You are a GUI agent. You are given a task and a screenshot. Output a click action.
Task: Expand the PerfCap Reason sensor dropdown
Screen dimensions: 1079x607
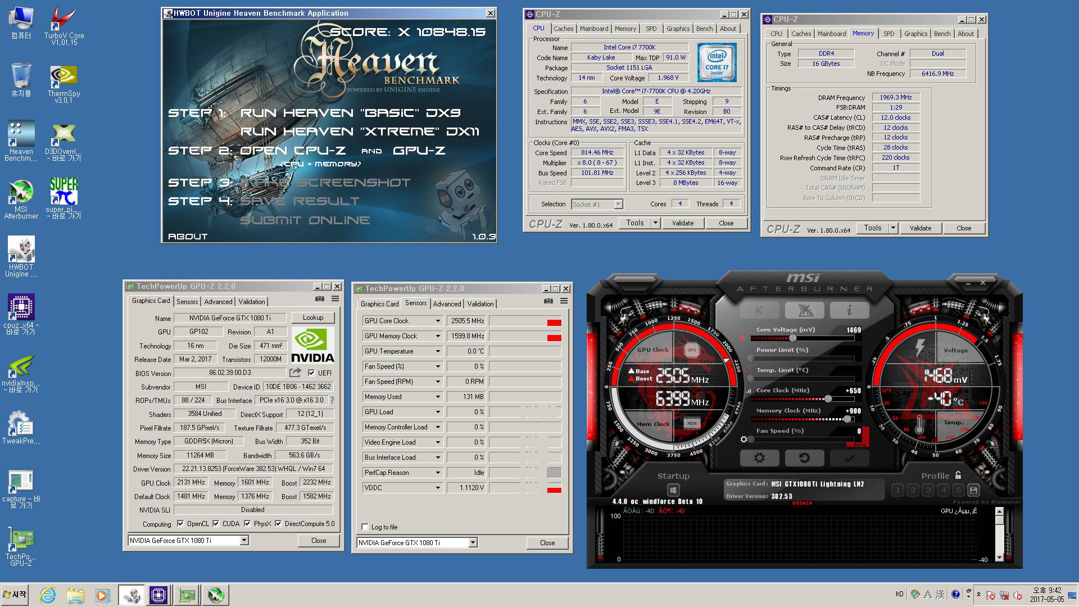(438, 473)
